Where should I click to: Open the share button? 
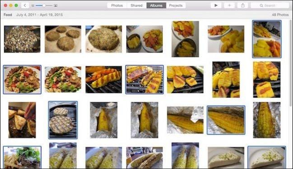click(243, 5)
